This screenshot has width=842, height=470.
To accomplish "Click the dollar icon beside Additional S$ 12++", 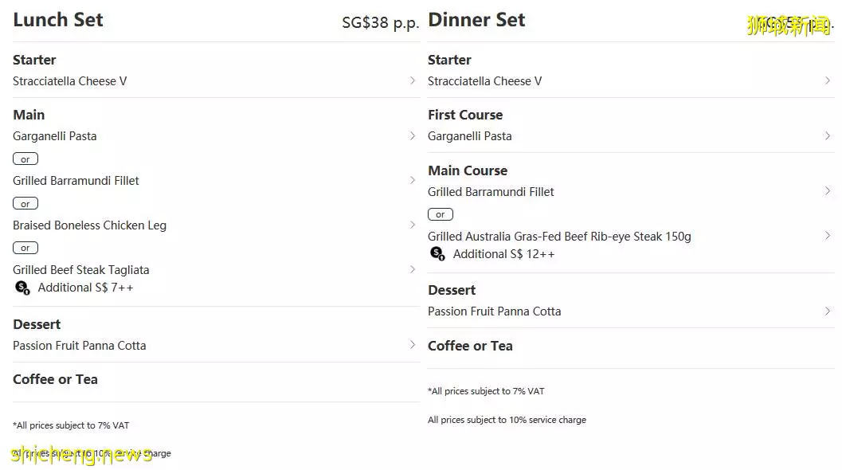I will click(437, 253).
